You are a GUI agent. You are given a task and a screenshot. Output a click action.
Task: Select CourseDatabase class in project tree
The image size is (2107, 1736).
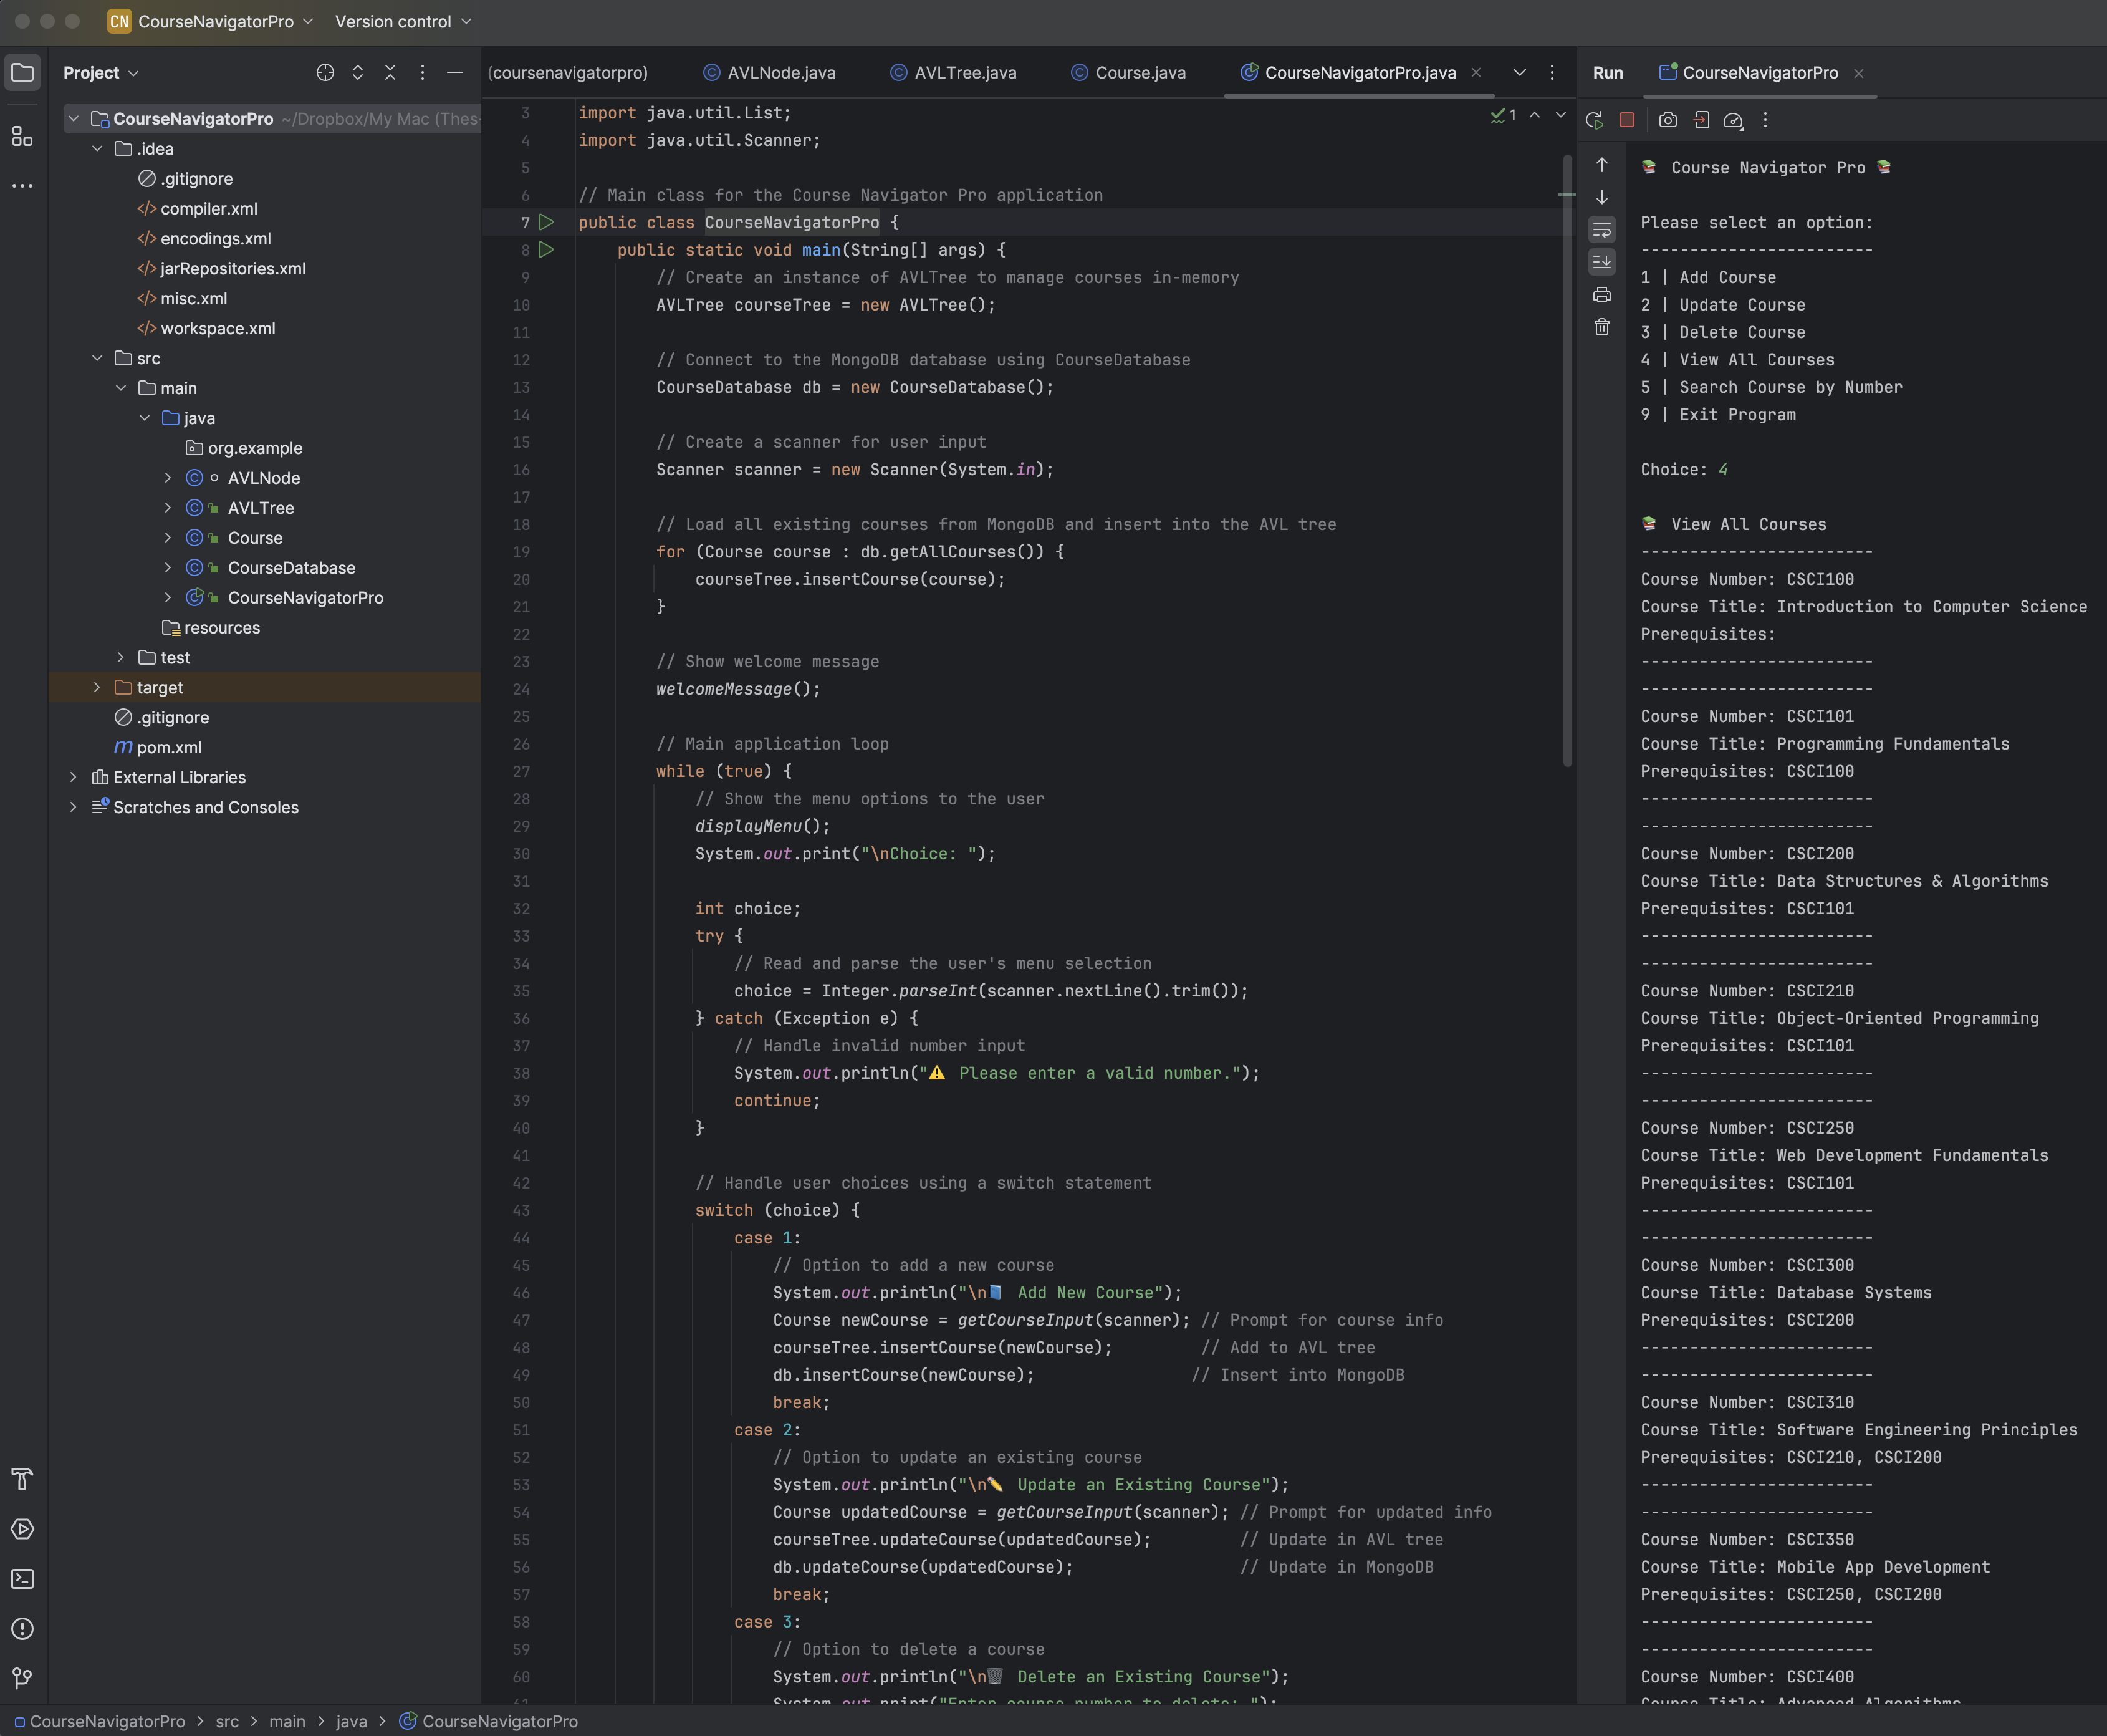tap(291, 568)
